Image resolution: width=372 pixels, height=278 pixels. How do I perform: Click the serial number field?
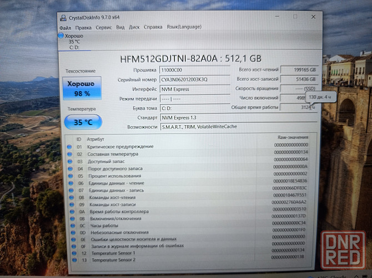tap(194, 79)
